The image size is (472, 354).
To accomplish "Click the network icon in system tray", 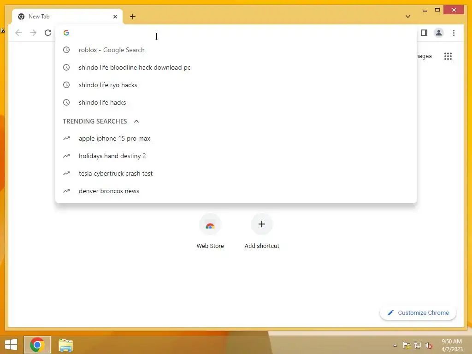I will tap(418, 345).
